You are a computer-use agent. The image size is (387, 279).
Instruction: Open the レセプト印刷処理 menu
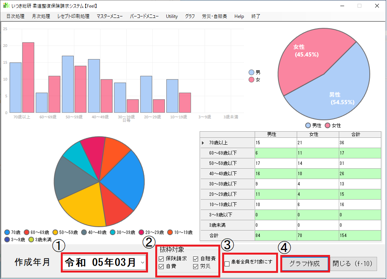(73, 16)
